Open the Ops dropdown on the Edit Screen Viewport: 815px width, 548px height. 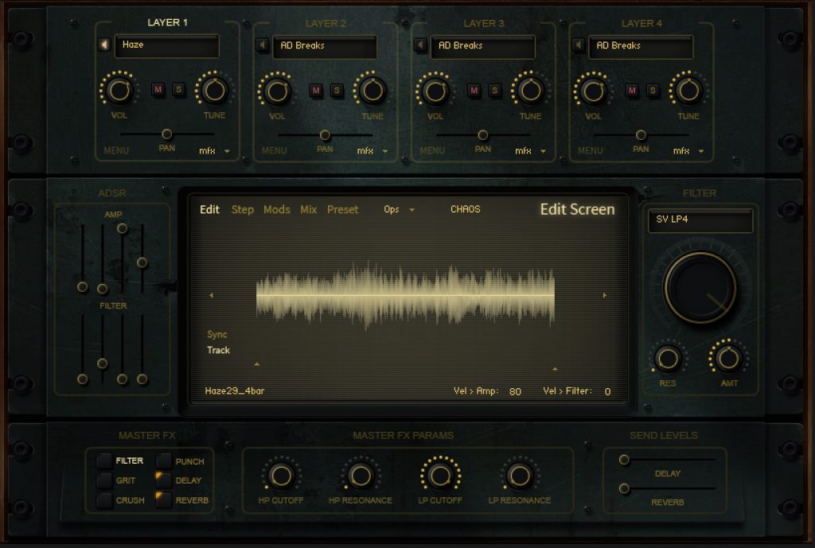coord(400,209)
